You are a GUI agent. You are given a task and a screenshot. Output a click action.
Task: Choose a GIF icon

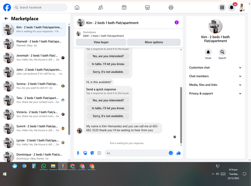click(x=99, y=153)
